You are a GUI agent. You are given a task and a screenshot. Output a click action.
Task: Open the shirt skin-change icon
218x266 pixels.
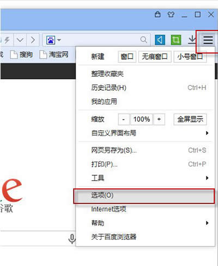[x=171, y=14]
